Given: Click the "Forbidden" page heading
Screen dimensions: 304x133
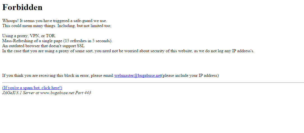Looking at the screenshot, I should pos(22,7).
